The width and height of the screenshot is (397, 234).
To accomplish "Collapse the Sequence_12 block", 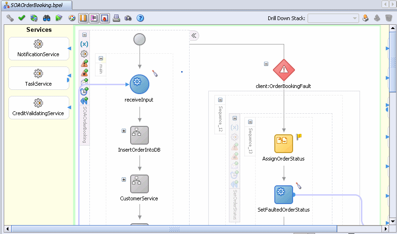I will tap(221, 100).
